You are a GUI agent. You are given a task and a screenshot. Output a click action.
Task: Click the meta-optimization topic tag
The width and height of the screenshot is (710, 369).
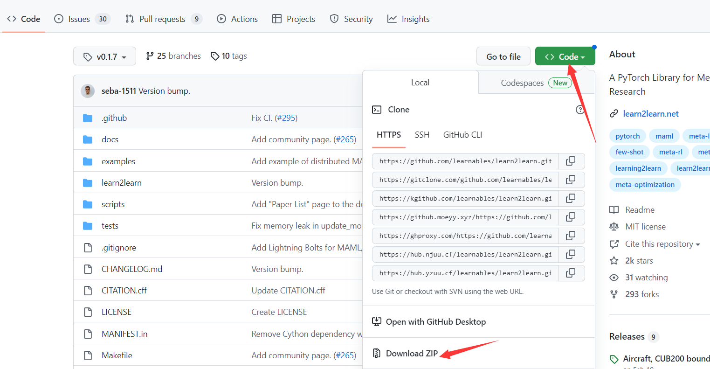point(645,185)
